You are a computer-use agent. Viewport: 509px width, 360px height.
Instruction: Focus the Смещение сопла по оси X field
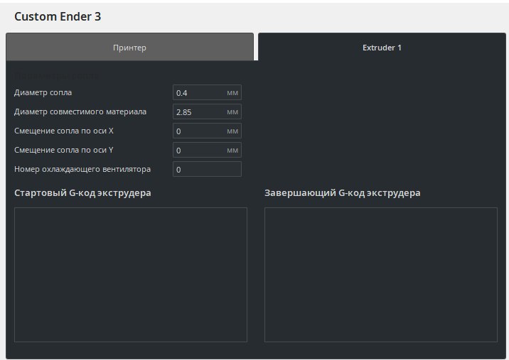pyautogui.click(x=207, y=131)
